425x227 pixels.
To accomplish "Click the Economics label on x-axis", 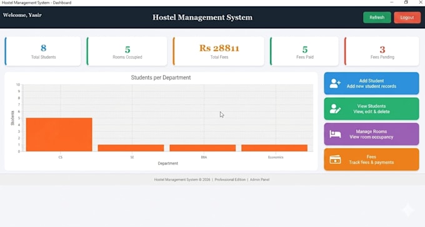I will (276, 157).
